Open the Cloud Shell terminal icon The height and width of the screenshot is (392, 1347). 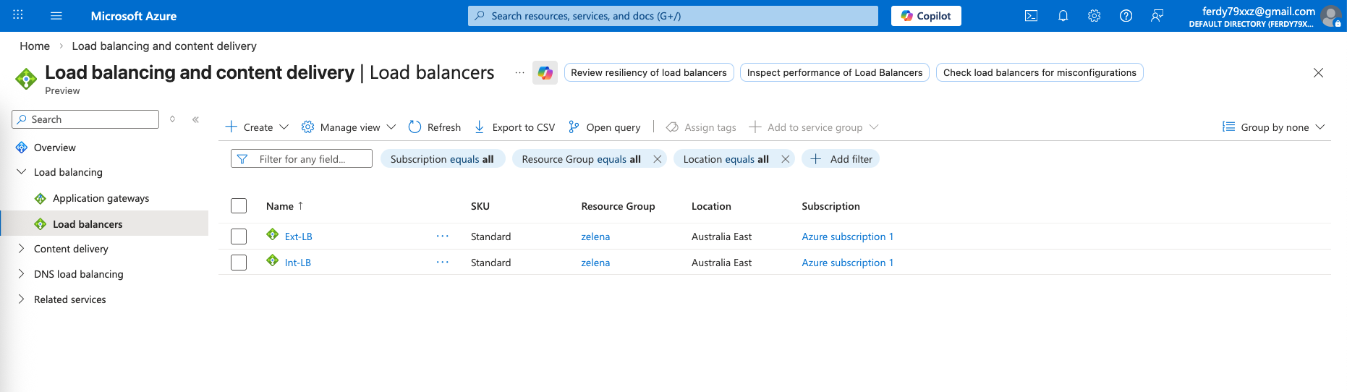pyautogui.click(x=1031, y=16)
